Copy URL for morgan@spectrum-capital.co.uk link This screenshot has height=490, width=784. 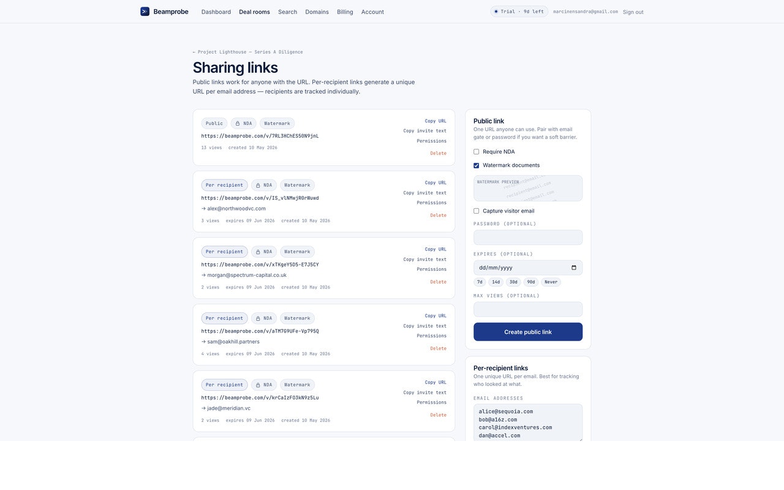(435, 249)
